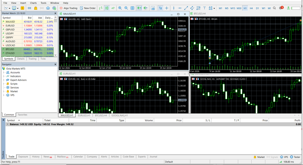
Task: Toggle chart shift
Action: (146, 8)
